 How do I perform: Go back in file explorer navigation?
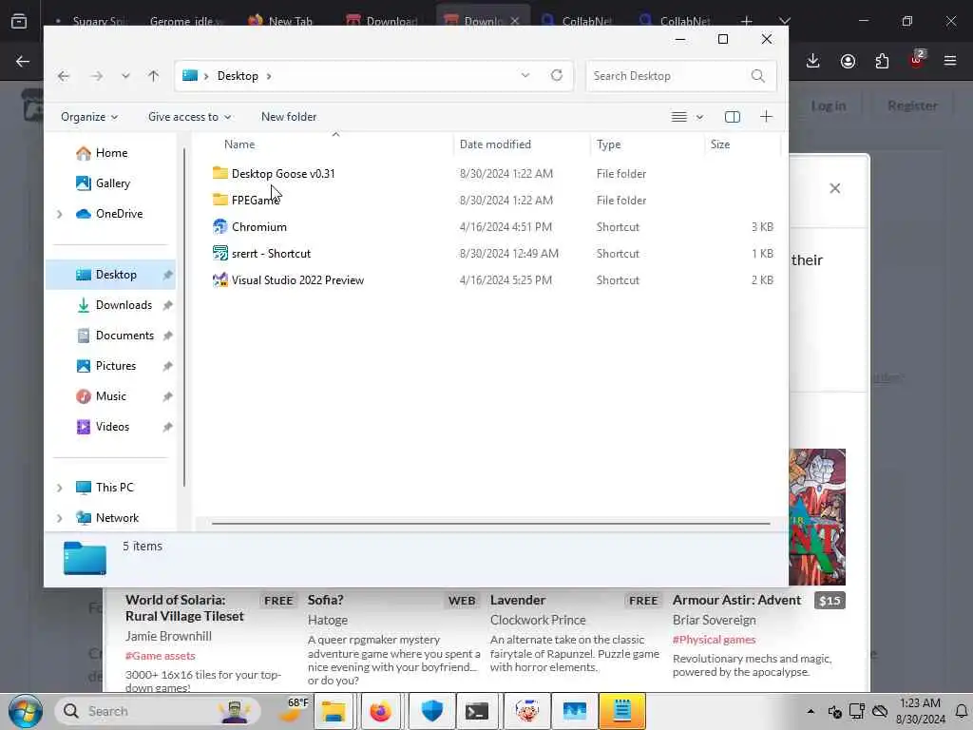click(x=64, y=76)
